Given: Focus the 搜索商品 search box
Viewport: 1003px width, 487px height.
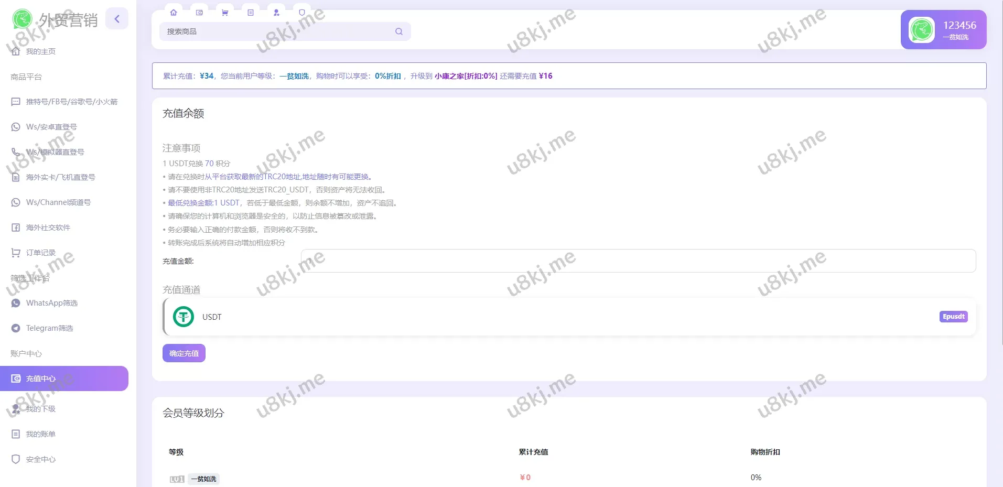Looking at the screenshot, I should [x=278, y=31].
